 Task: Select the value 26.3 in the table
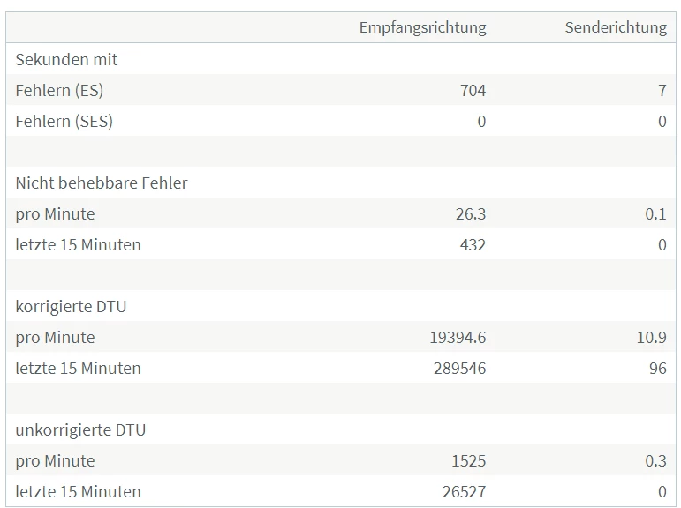[471, 213]
